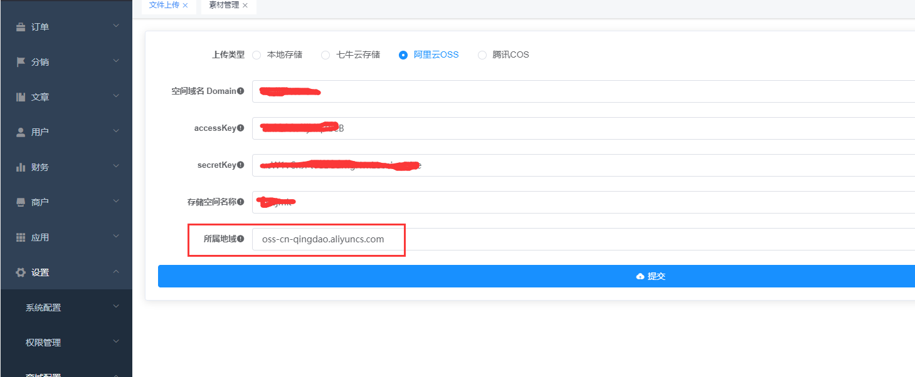Expand the 权限管理 submenu chevron
Image resolution: width=915 pixels, height=377 pixels.
[116, 342]
